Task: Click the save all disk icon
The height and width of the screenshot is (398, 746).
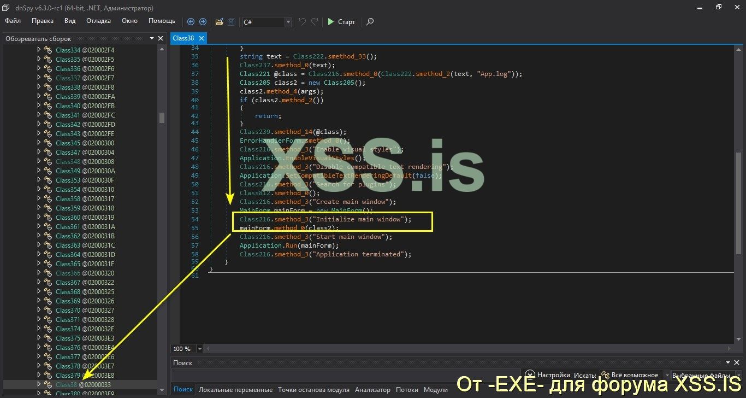Action: click(232, 22)
